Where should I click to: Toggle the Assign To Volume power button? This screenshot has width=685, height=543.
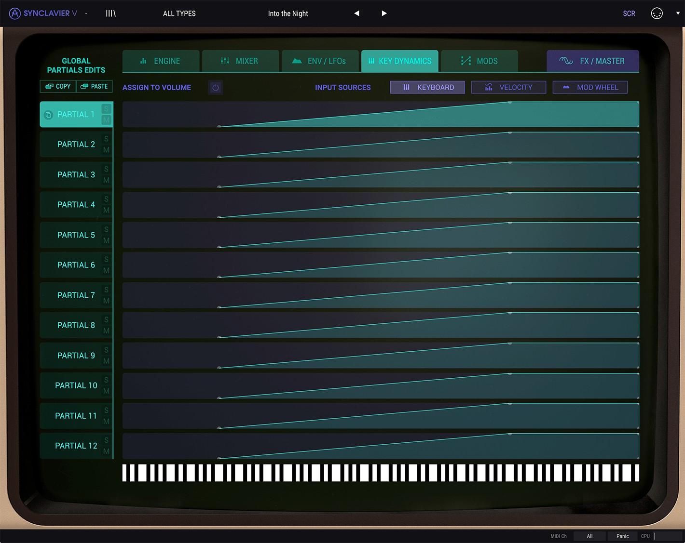point(216,87)
